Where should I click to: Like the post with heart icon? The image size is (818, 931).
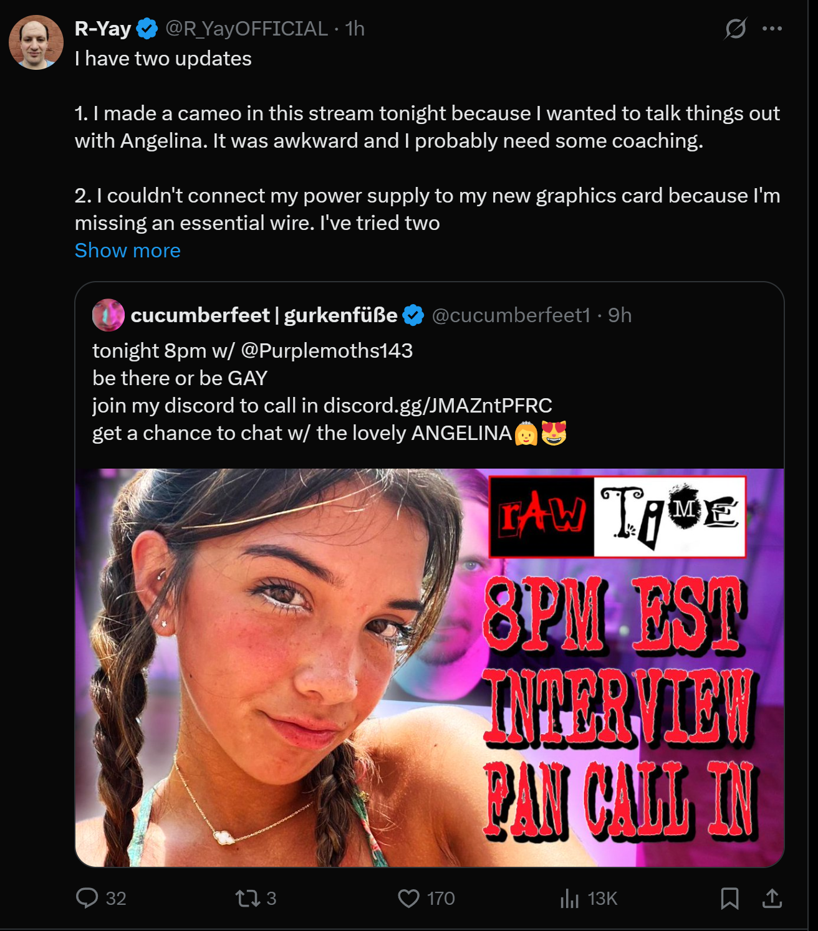(x=408, y=898)
